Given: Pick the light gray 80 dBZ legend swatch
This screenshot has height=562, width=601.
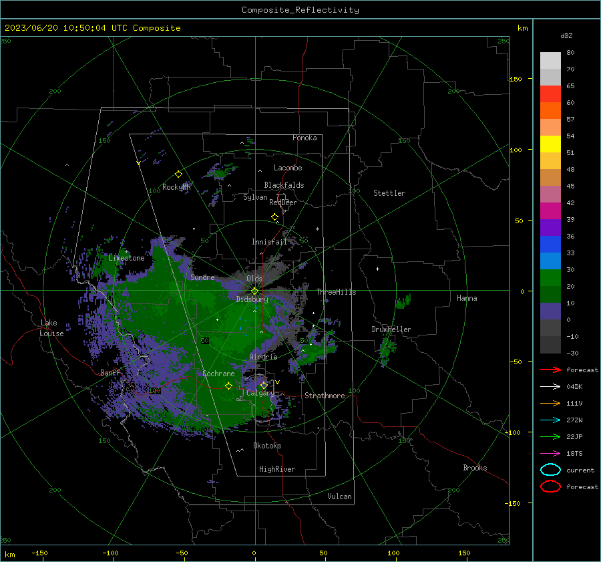Looking at the screenshot, I should click(x=550, y=60).
